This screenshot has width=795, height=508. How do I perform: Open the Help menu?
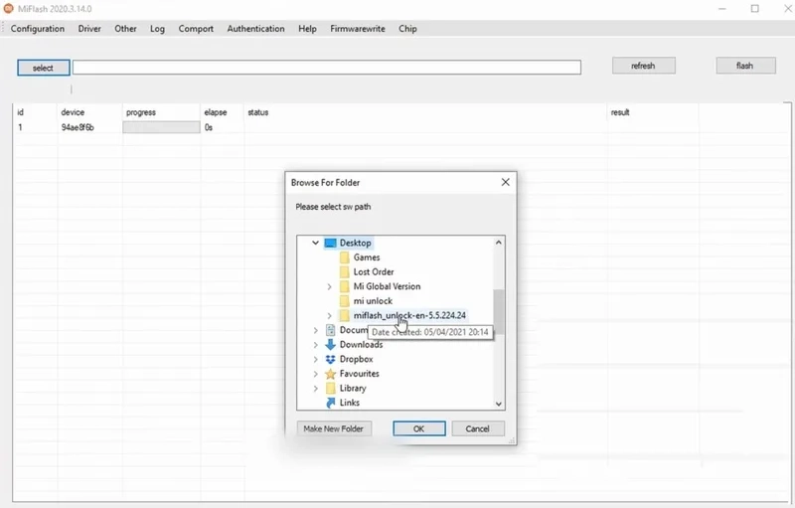click(x=307, y=29)
